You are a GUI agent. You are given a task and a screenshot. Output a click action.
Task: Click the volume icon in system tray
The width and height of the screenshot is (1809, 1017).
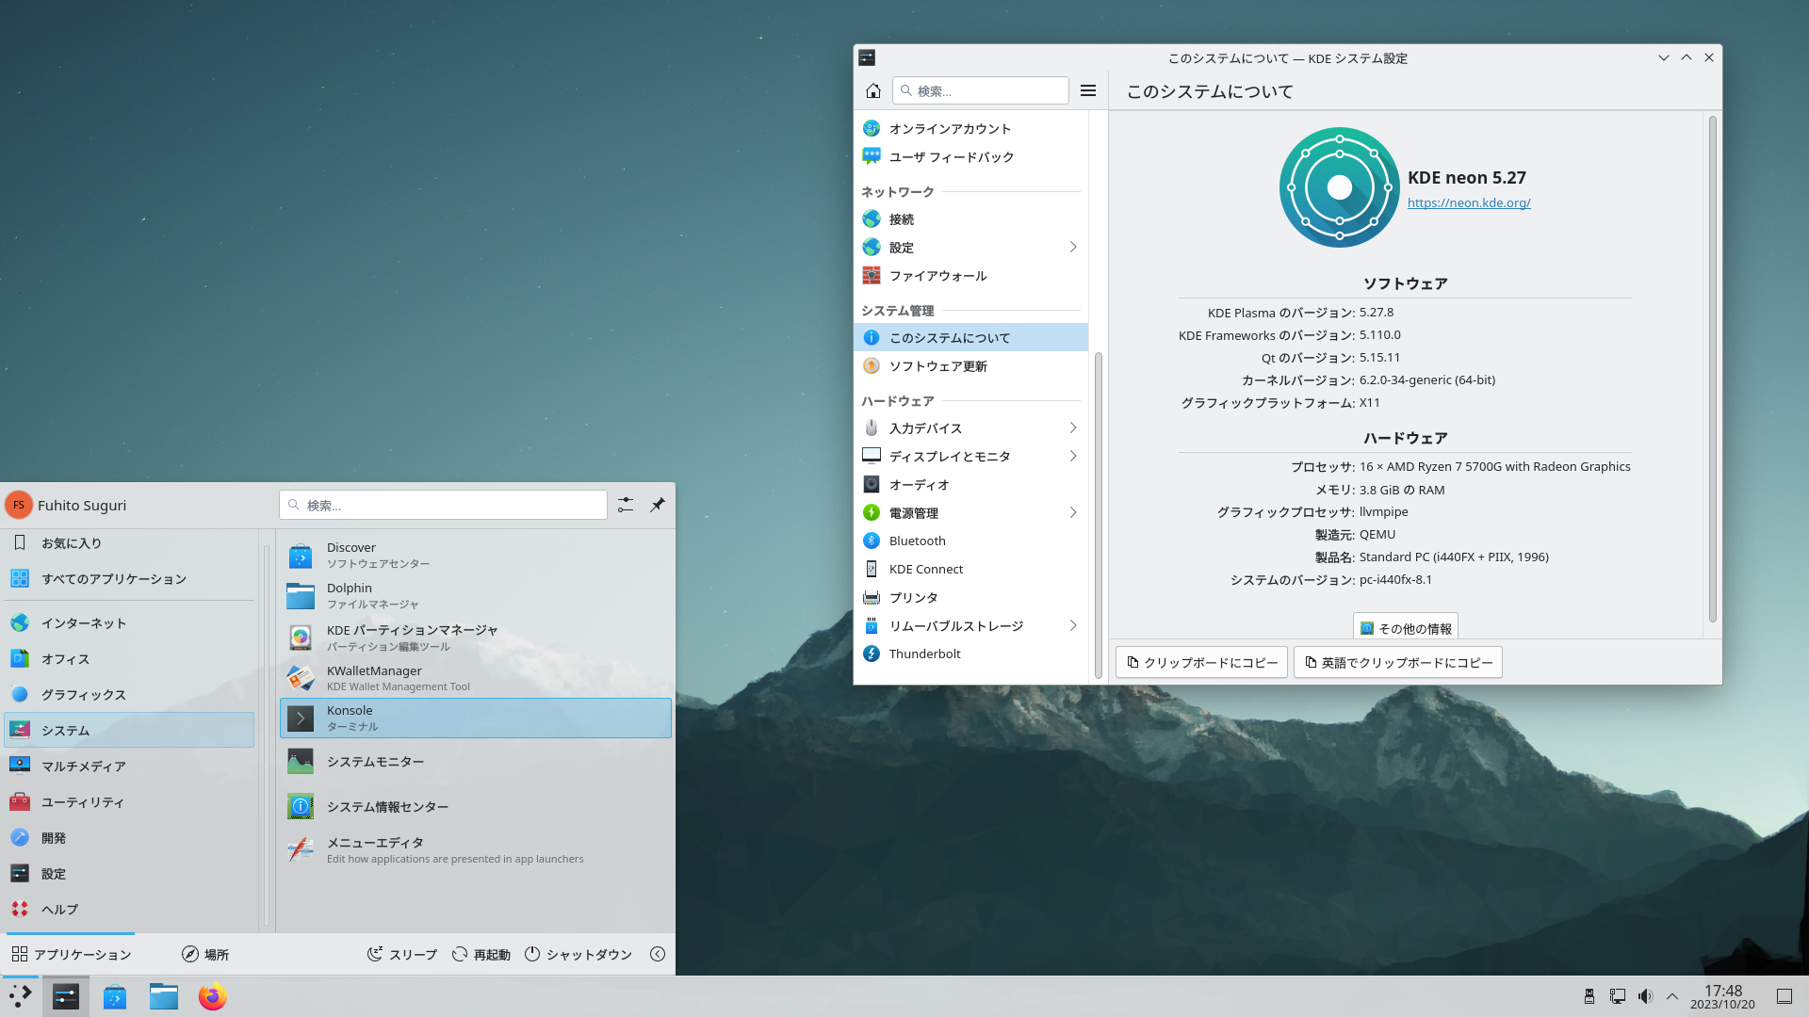point(1645,996)
